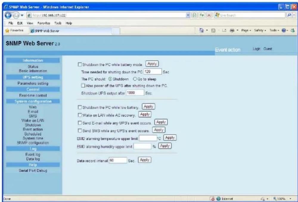This screenshot has height=202, width=298.
Task: Open the Print icon dropdown arrow
Action: [x=238, y=30]
